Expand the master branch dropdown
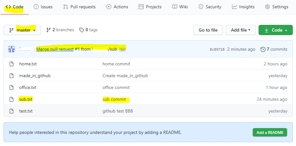Screen dimensions: 296x146 coord(22,30)
